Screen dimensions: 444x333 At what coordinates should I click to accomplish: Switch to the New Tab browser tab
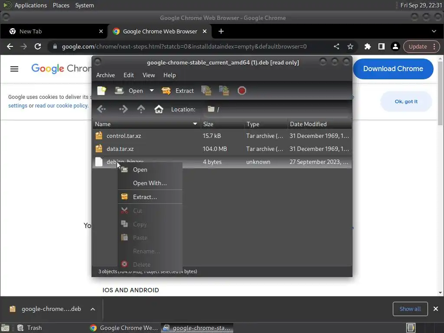coord(54,31)
